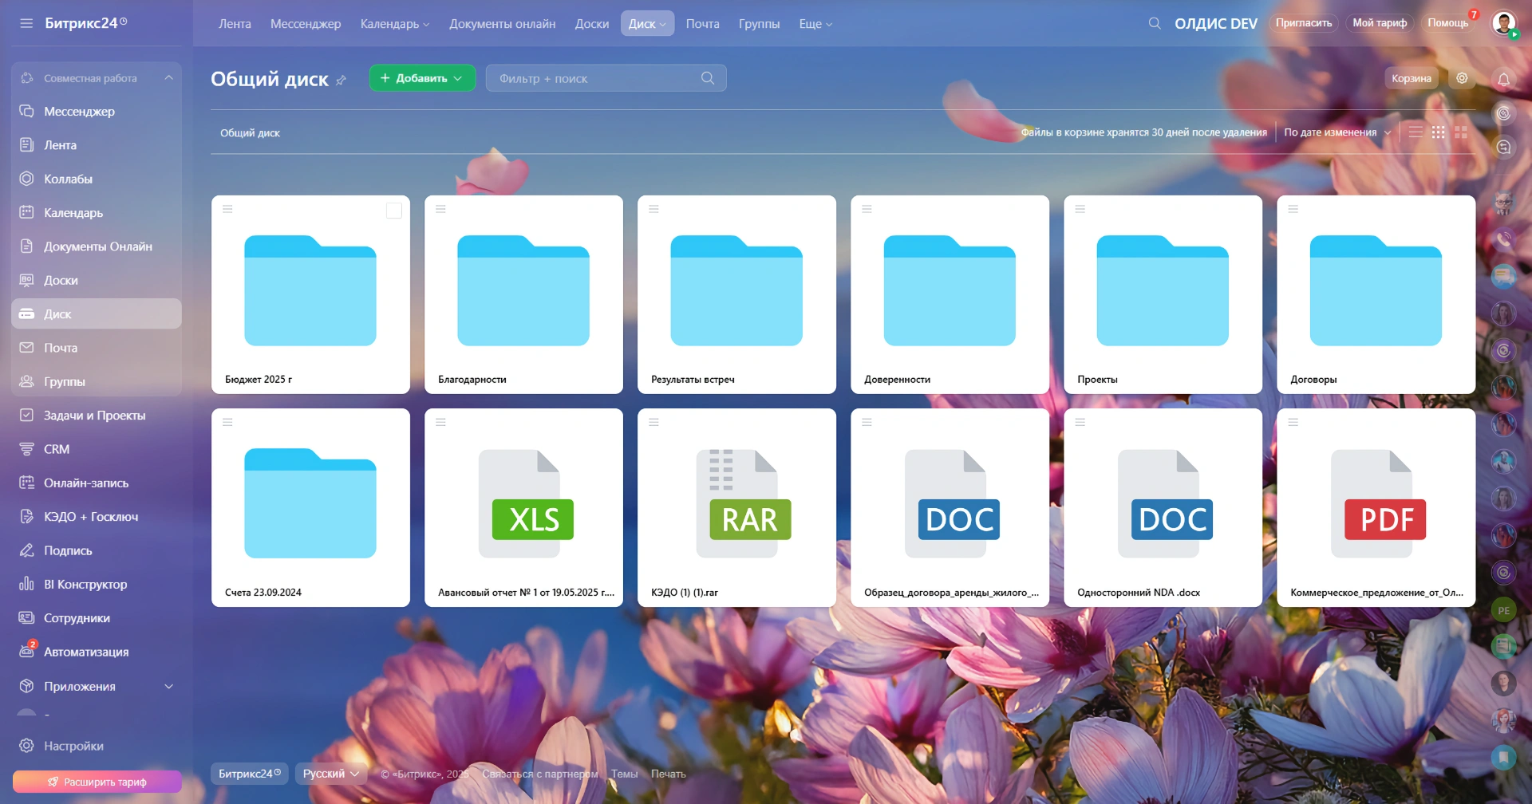1532x804 pixels.
Task: Open the user profile avatar
Action: tap(1503, 23)
